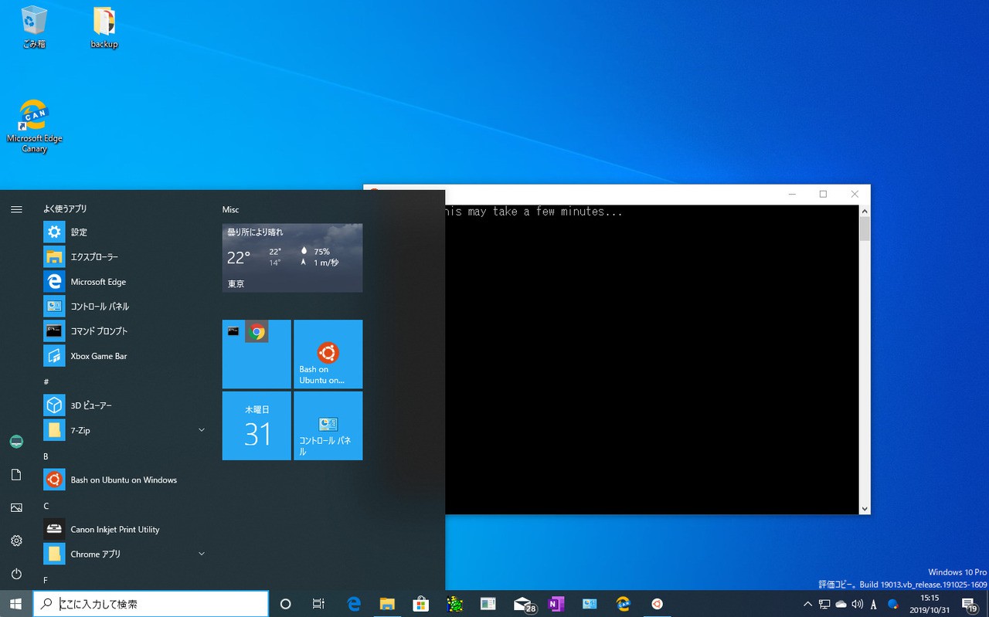Launch 3D ビューアー app

click(x=91, y=405)
